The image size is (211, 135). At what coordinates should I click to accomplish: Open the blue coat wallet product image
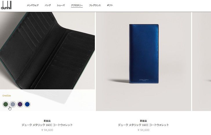pyautogui.click(x=143, y=61)
